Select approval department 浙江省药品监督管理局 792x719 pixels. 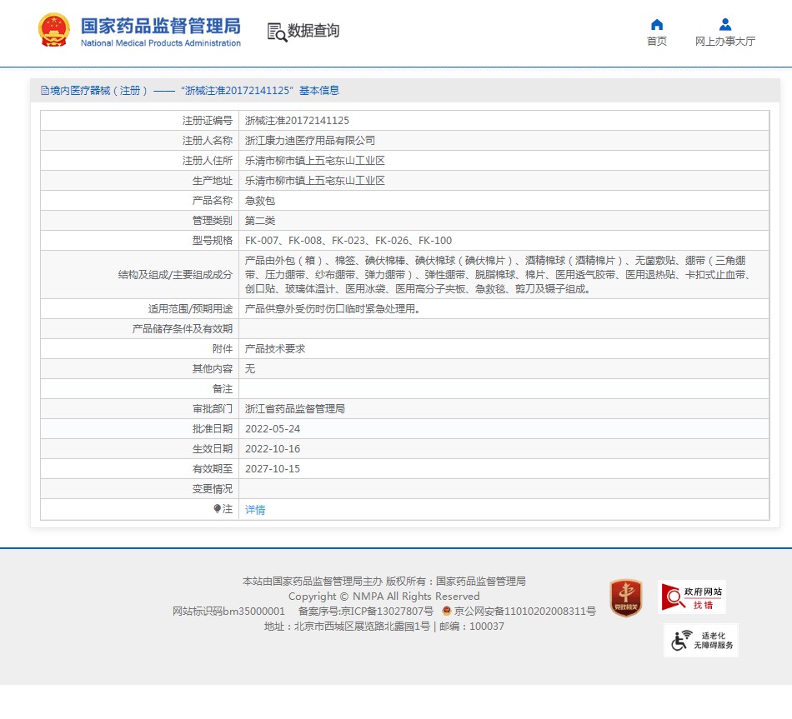click(295, 409)
